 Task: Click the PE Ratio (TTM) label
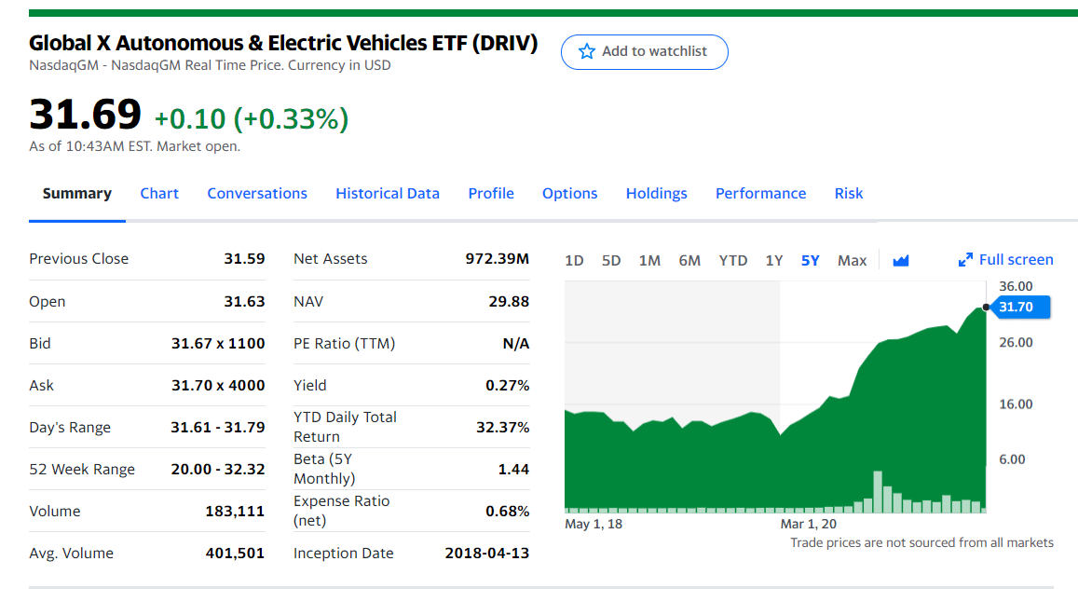click(345, 343)
